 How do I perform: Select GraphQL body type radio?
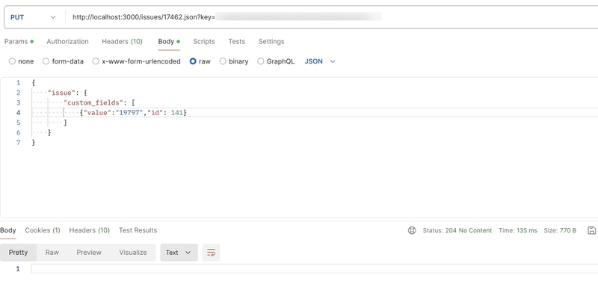click(261, 61)
